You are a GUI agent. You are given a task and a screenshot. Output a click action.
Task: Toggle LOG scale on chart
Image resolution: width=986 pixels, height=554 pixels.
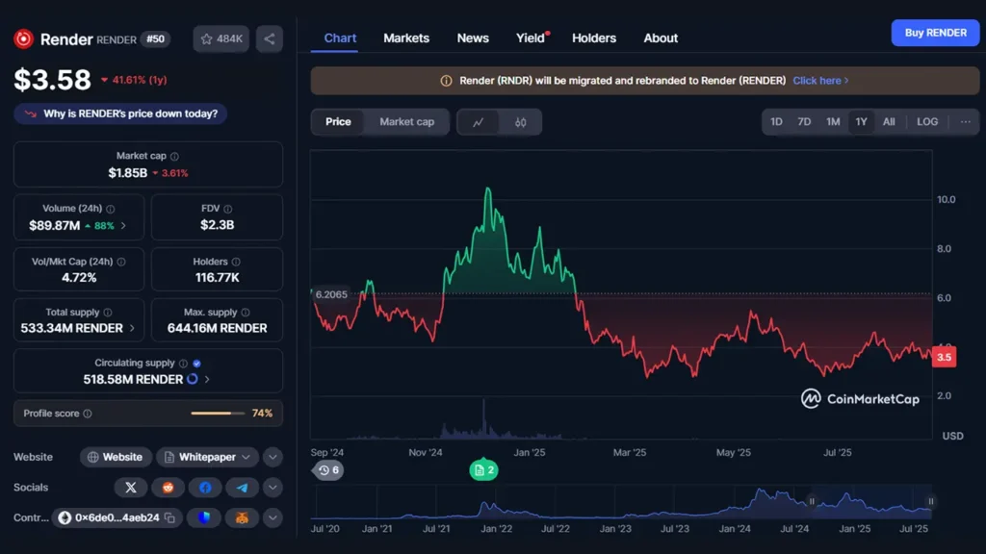coord(927,122)
